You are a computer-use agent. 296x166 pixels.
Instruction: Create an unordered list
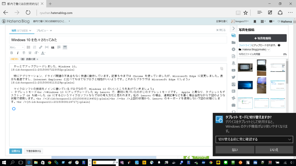[x=29, y=47]
